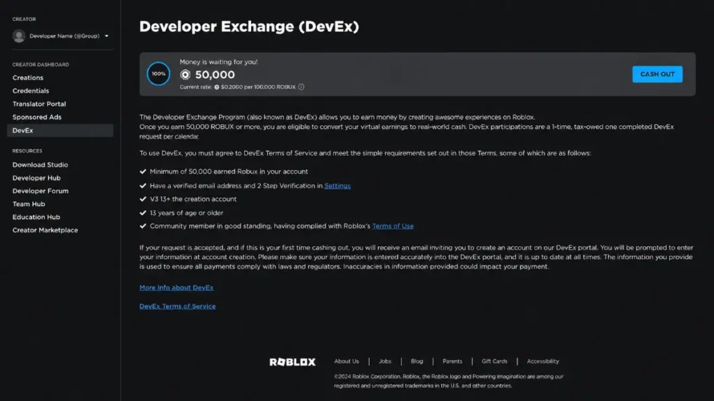Click the small Robux icon in Current rate line
The width and height of the screenshot is (714, 401).
217,87
